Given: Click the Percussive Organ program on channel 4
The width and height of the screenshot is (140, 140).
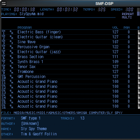Looking at the screenshot, I should coord(33,47).
